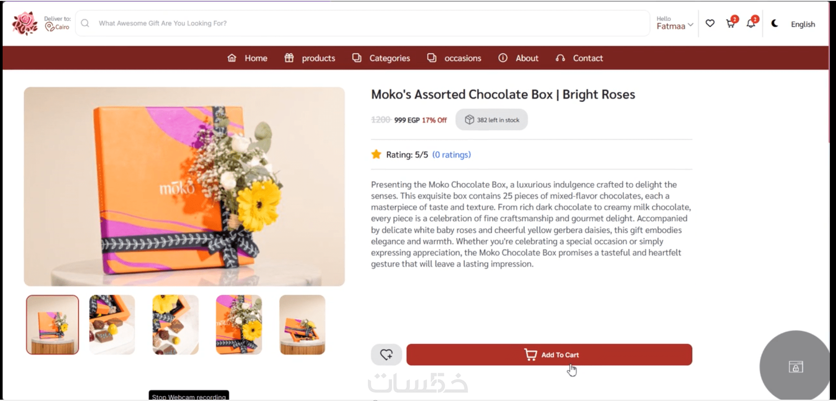
Task: Open the occasions menu item
Action: click(455, 58)
